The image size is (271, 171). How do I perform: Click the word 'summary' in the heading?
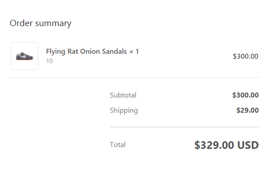click(53, 23)
